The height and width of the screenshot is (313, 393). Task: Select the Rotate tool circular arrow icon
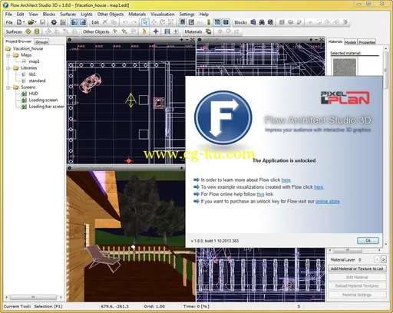162,22
